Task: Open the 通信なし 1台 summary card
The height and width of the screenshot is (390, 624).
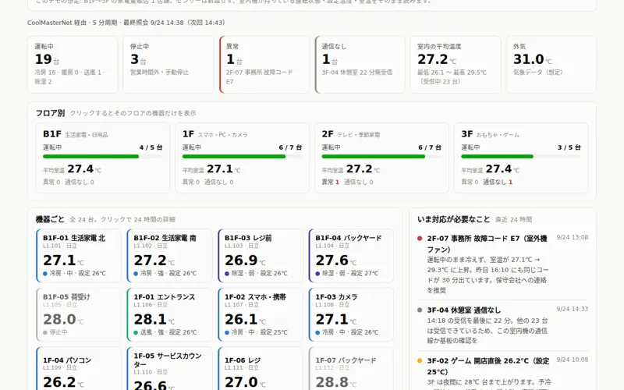Action: pos(360,65)
